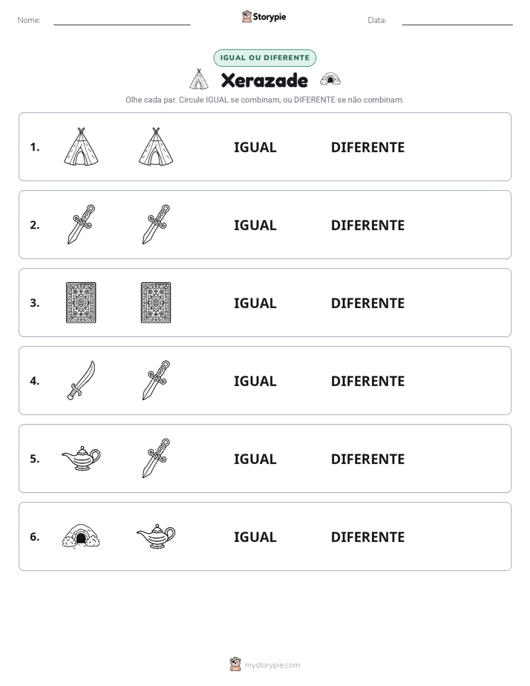Image resolution: width=530 pixels, height=686 pixels.
Task: Click the Nome input line
Action: point(122,21)
